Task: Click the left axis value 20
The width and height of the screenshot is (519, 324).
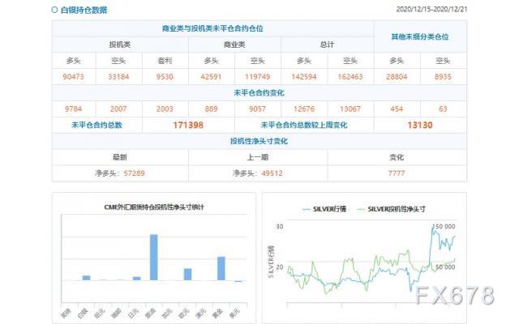Action: pyautogui.click(x=280, y=267)
